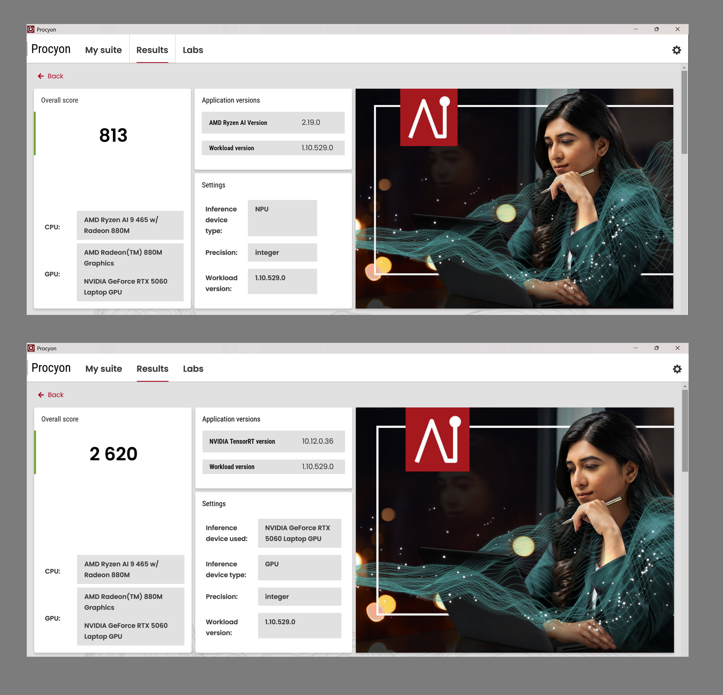This screenshot has height=695, width=723.
Task: Click Back arrow in bottom window
Action: pos(41,395)
